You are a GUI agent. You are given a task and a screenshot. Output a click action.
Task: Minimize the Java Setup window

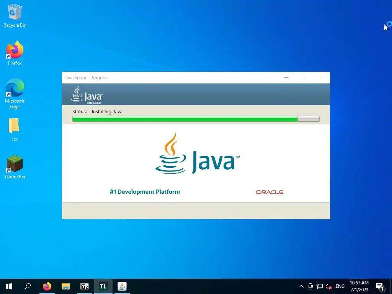point(286,78)
